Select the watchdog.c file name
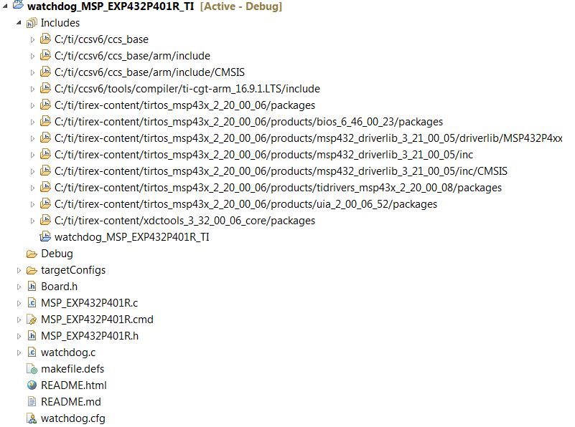This screenshot has height=427, width=575. tap(68, 352)
